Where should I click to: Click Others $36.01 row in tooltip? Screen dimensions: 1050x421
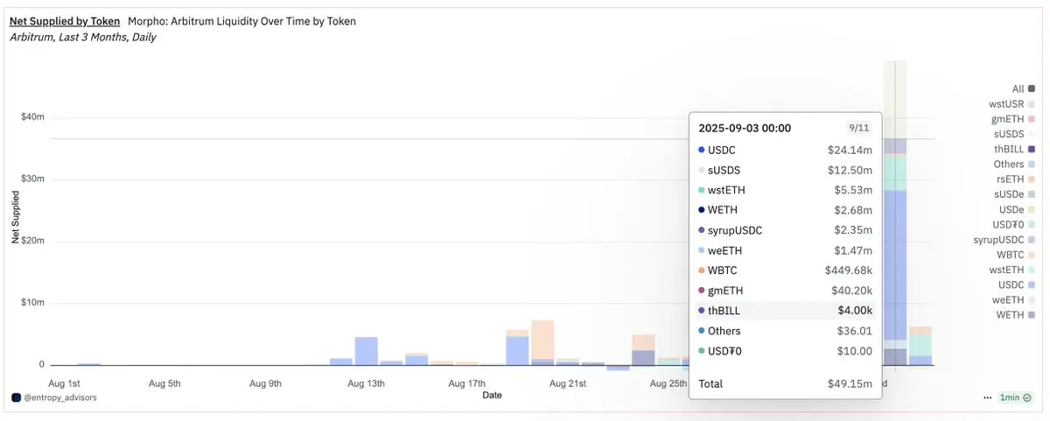pyautogui.click(x=785, y=331)
